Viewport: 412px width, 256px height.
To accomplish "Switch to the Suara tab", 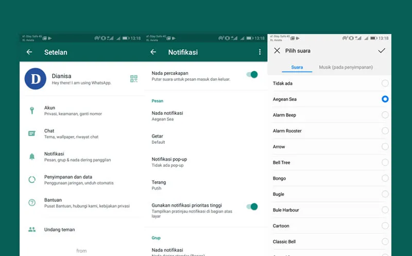I will pos(297,67).
